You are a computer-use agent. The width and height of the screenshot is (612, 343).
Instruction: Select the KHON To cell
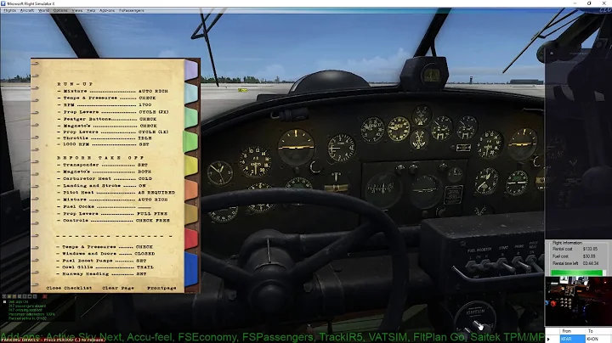tap(598, 339)
